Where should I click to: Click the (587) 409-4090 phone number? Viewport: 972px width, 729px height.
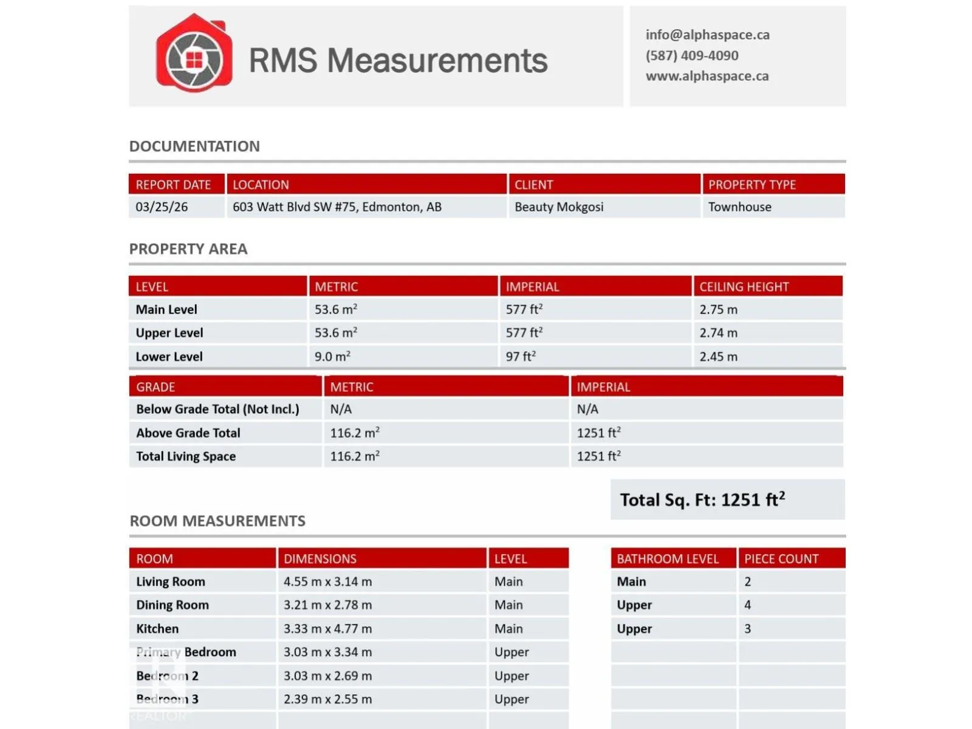[691, 55]
